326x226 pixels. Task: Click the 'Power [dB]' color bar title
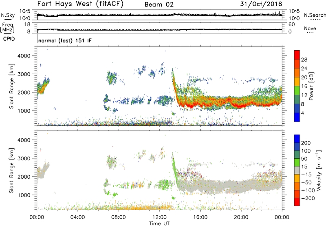[311, 86]
